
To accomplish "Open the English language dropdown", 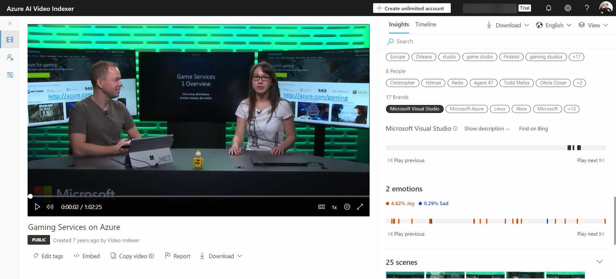I will point(554,25).
